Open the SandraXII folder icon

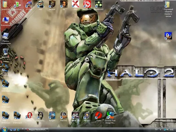(5, 4)
